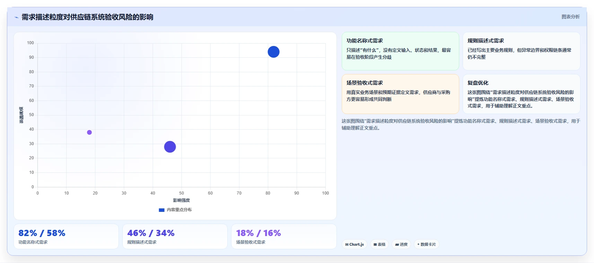Click the 图表分析 label in the header
The height and width of the screenshot is (263, 594).
(570, 17)
